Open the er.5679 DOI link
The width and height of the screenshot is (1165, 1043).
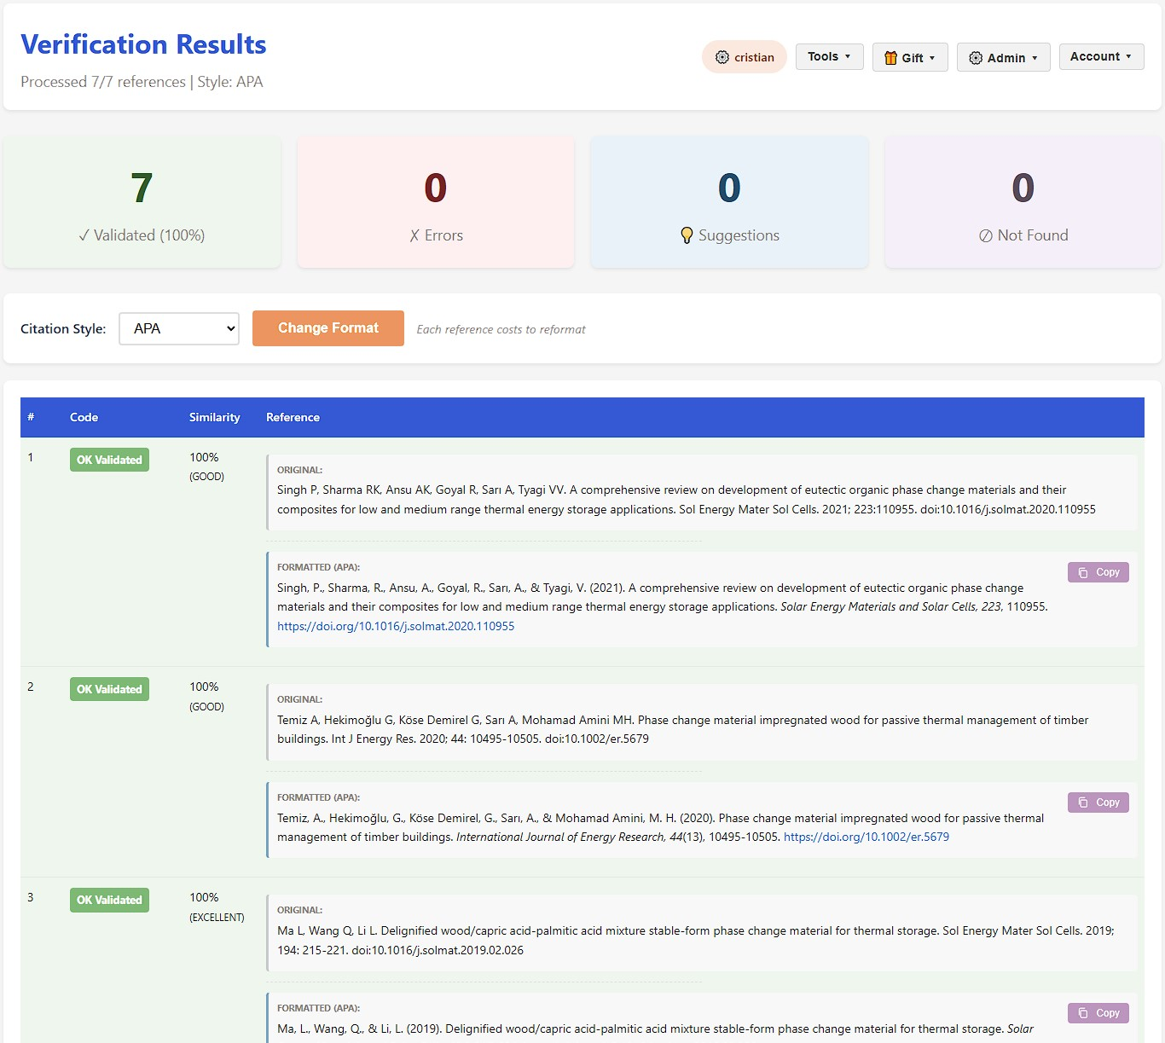(x=866, y=837)
